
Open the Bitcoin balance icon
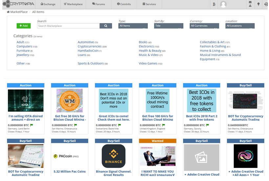[x=214, y=4]
